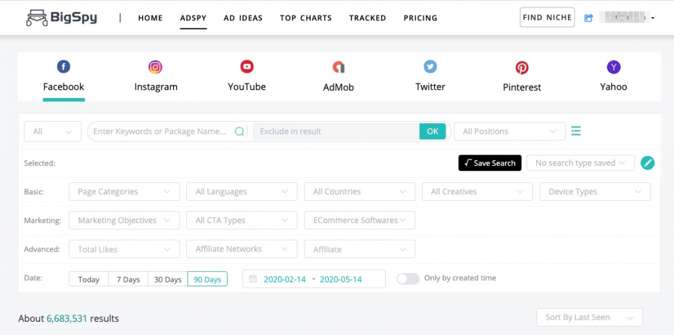Open the calendar icon in date range
This screenshot has width=674, height=335.
click(253, 279)
